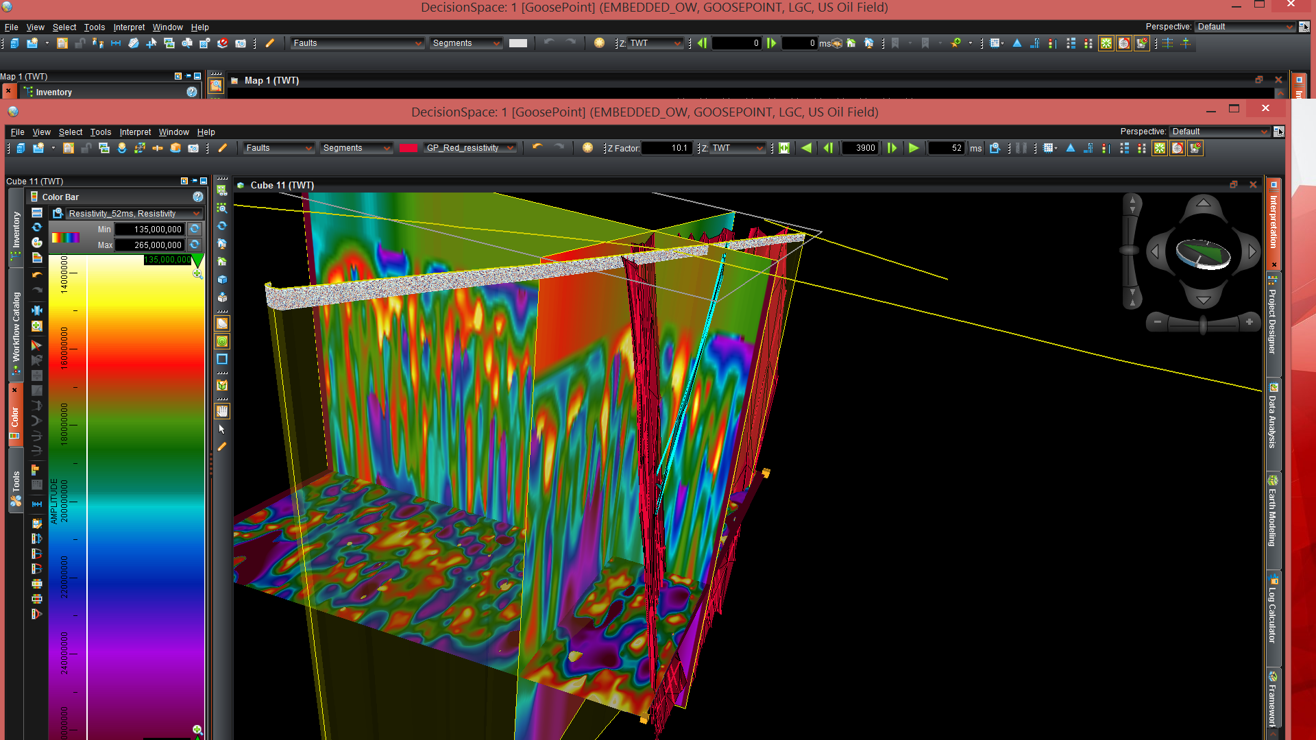Open the View menu in front window
1316x740 pixels.
click(41, 132)
